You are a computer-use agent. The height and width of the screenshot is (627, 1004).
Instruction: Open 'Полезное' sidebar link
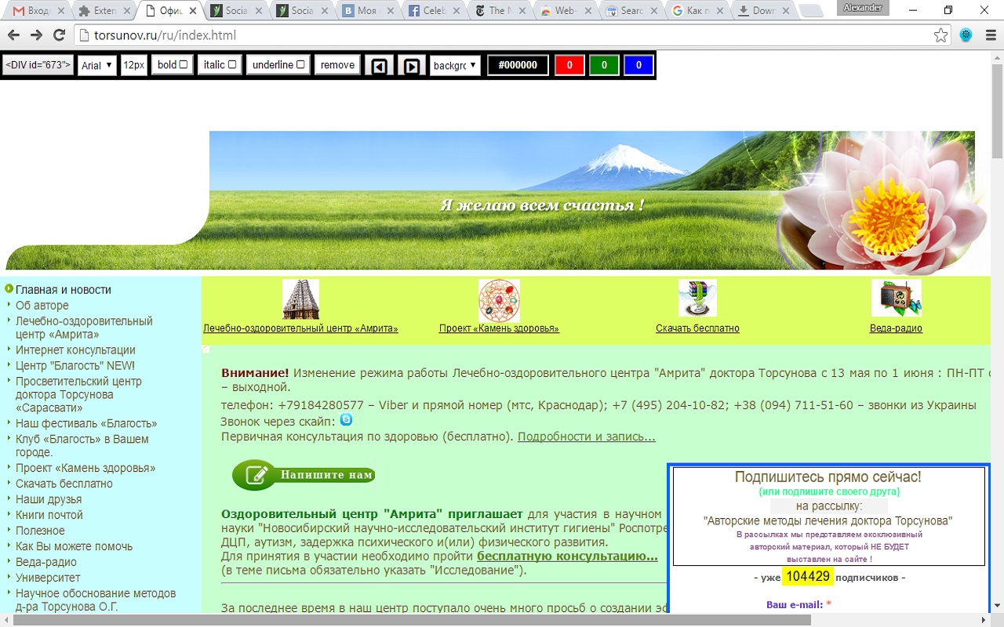40,531
